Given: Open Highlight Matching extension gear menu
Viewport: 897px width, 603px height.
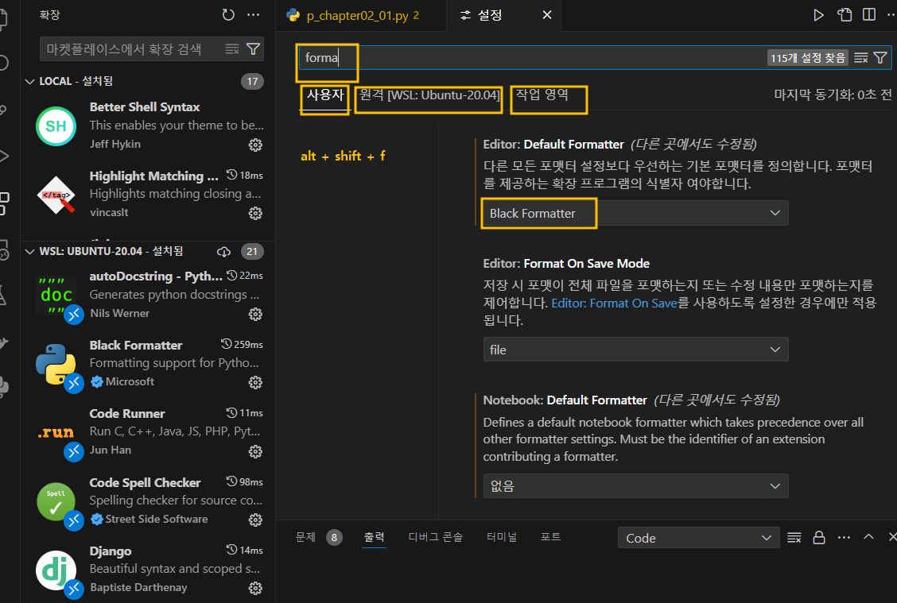Looking at the screenshot, I should click(x=255, y=213).
